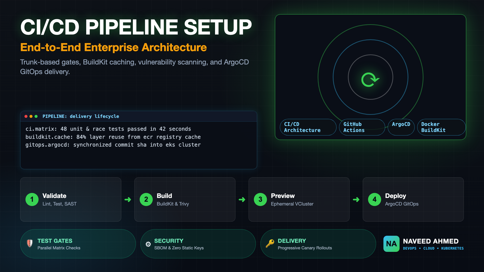Click 'NAVEED AHMED' name text

point(431,241)
